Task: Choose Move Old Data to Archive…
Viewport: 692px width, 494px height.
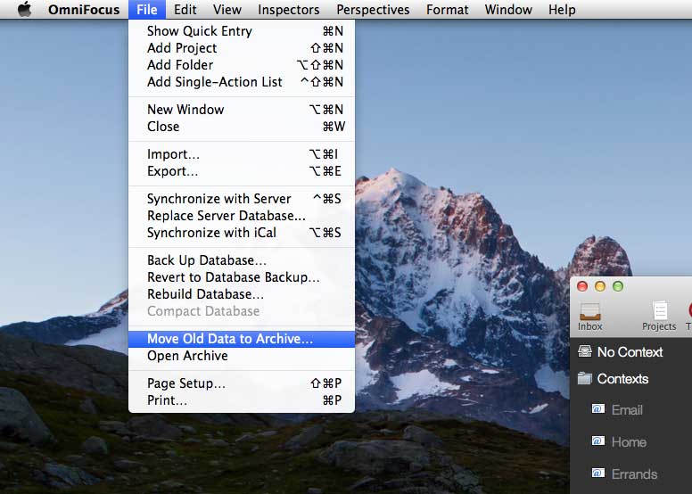Action: [x=242, y=339]
